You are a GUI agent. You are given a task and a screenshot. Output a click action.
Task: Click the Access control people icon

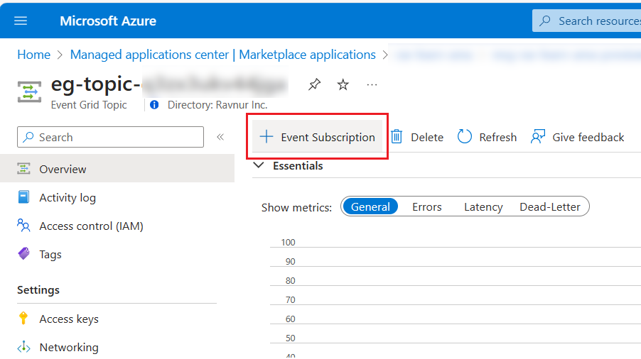pos(23,225)
